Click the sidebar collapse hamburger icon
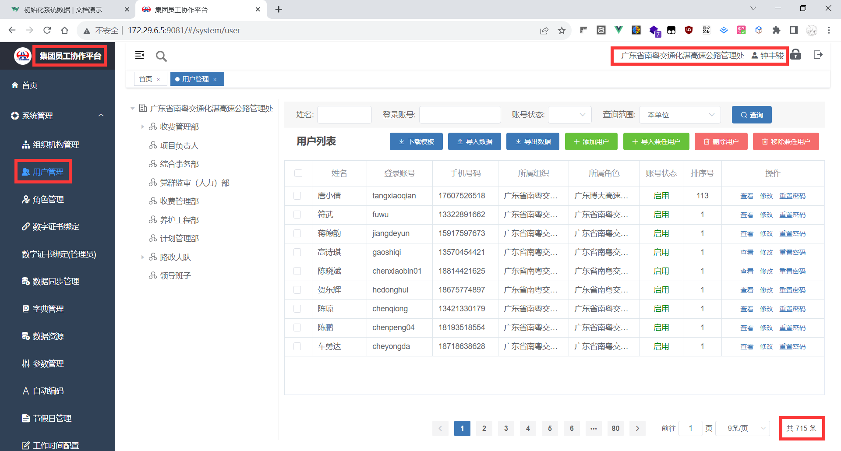This screenshot has height=451, width=841. [139, 55]
